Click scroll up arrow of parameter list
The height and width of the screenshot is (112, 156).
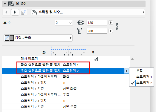click(132, 59)
